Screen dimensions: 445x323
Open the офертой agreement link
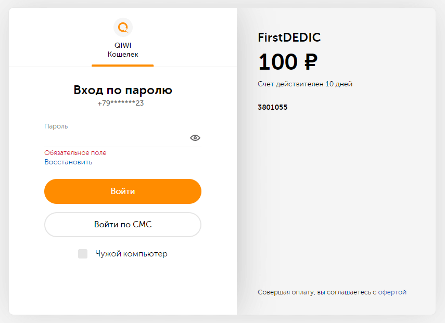coord(392,292)
